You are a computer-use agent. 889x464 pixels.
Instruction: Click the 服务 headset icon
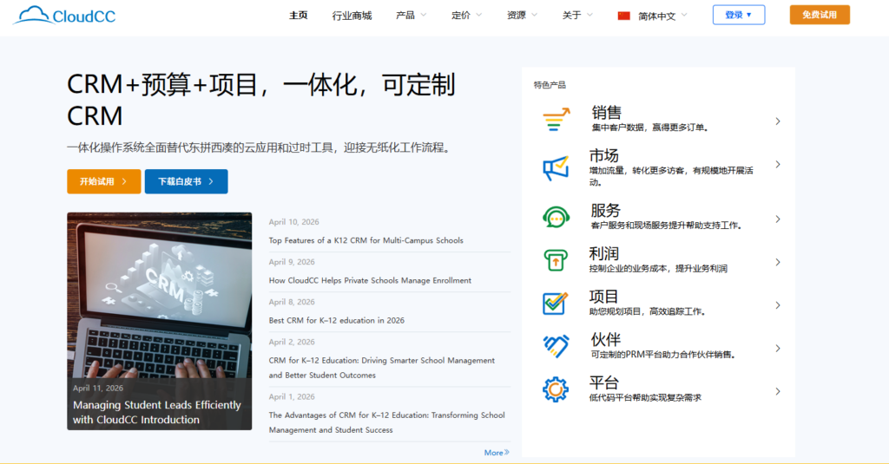[556, 217]
